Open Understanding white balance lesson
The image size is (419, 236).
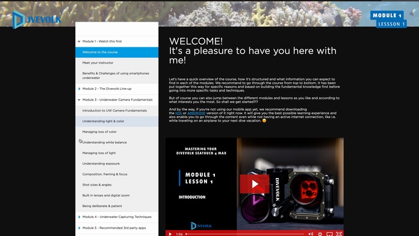click(x=117, y=143)
